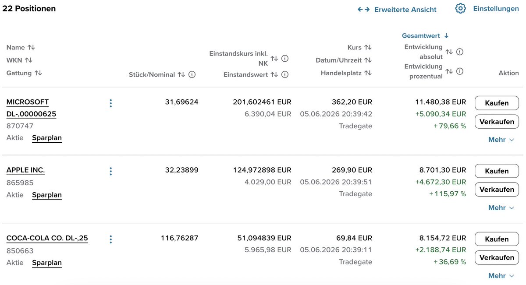This screenshot has height=285, width=526.
Task: Open the Einstellungen gear icon
Action: pyautogui.click(x=460, y=9)
